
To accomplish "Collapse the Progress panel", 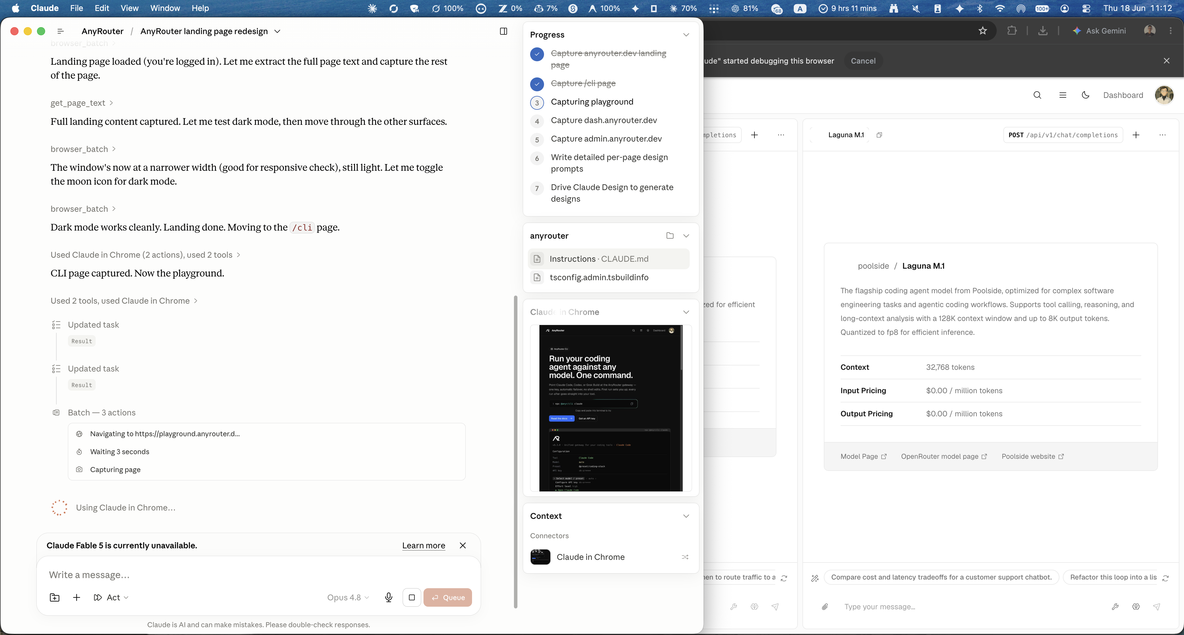I will [x=686, y=35].
